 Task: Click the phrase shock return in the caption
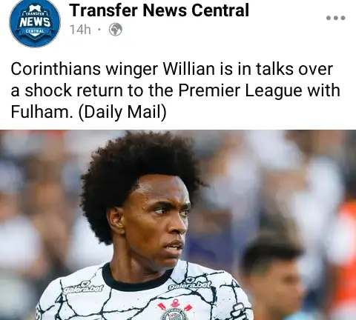click(x=74, y=90)
